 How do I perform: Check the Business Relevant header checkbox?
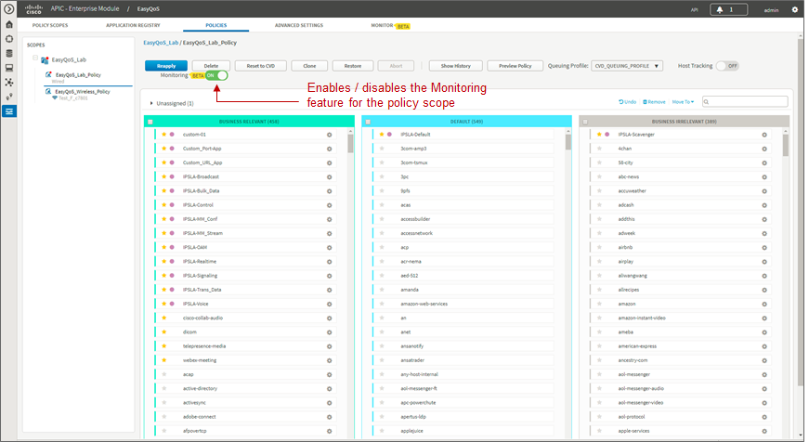point(150,122)
